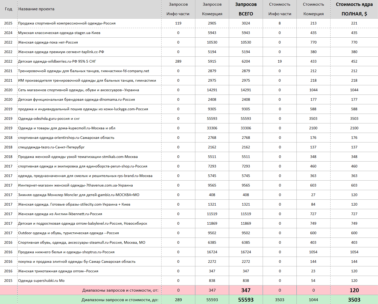Click the "Запросов ВСЕГО" column header
378x304 pixels.
coord(246,9)
